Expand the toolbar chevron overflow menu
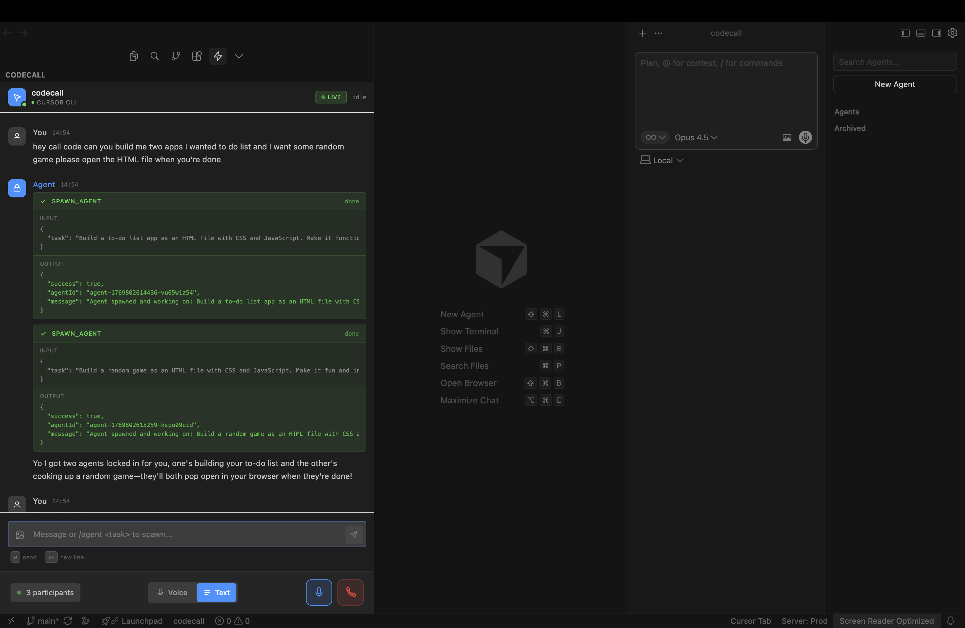 239,56
